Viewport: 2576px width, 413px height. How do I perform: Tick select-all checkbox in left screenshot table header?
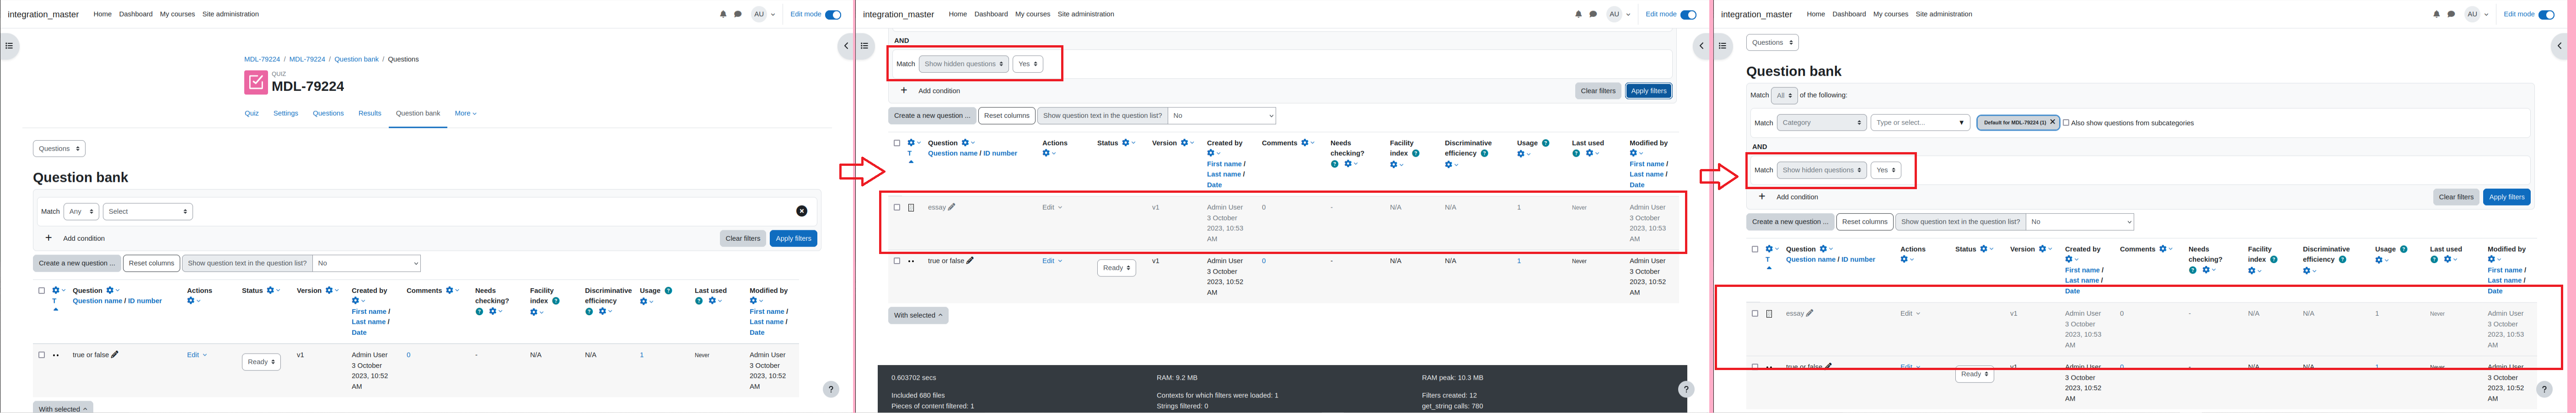[41, 291]
